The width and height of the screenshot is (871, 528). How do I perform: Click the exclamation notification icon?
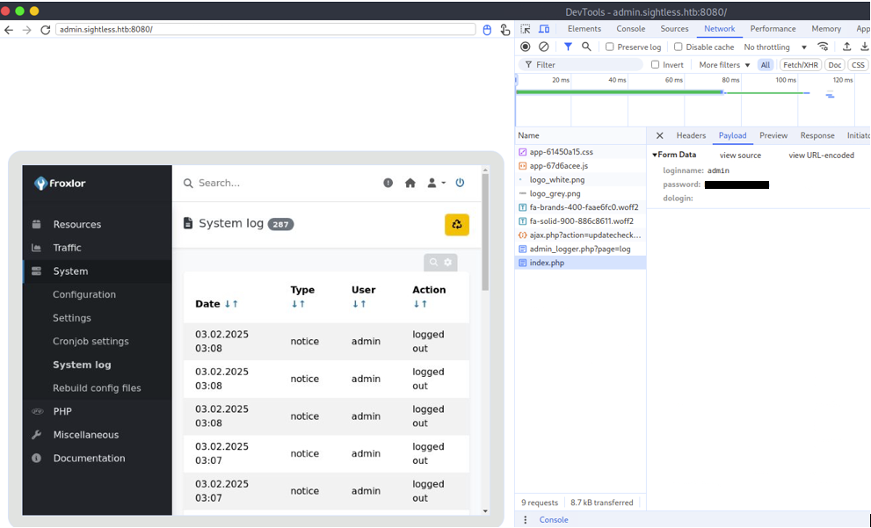(388, 183)
